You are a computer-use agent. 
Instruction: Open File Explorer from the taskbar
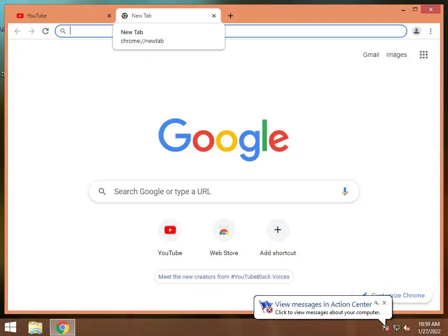coord(35,327)
